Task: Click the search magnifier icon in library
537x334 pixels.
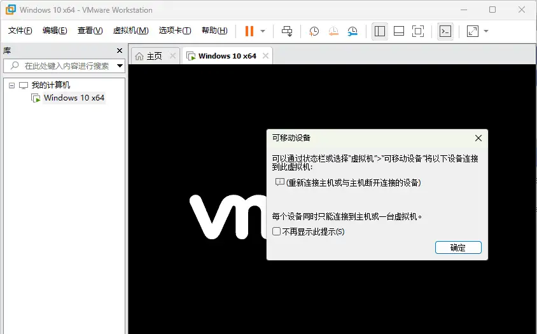Action: (15, 66)
